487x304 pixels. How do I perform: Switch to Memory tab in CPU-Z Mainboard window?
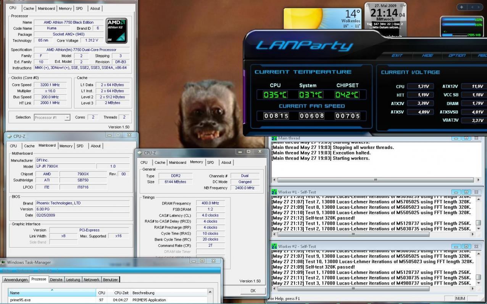66,146
